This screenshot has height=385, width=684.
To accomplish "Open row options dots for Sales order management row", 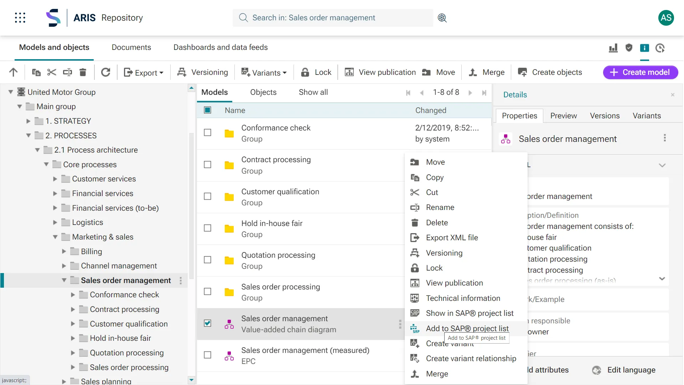I will pos(400,324).
